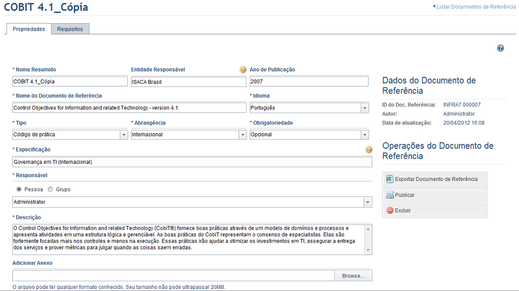The image size is (519, 291).
Task: Open the Abrangência dropdown
Action: [243, 135]
